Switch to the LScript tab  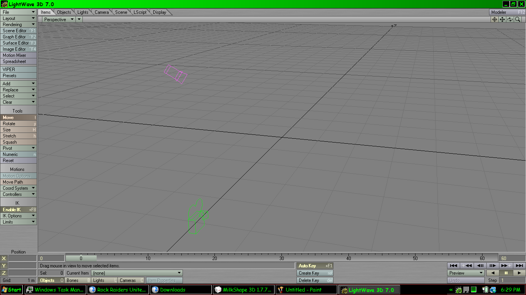[140, 12]
